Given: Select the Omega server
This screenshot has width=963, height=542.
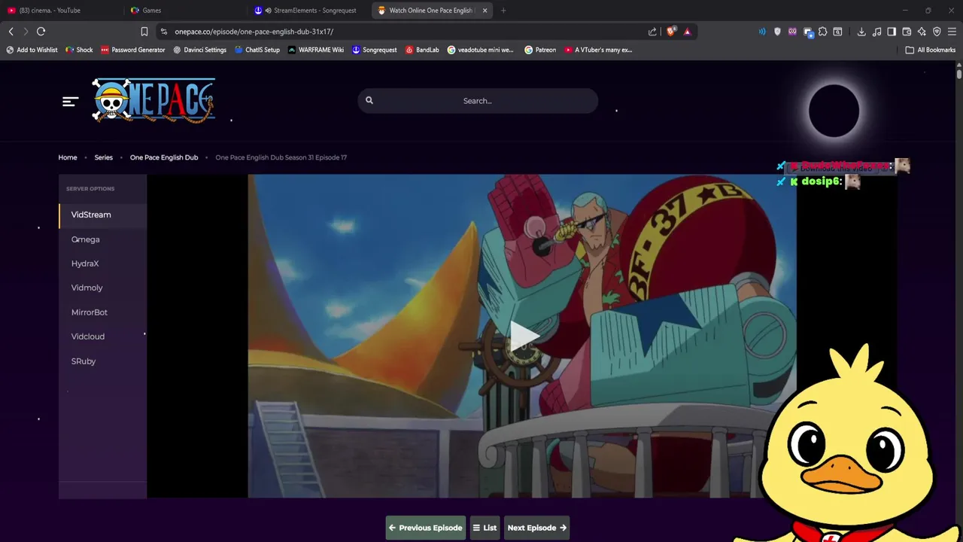Looking at the screenshot, I should pyautogui.click(x=103, y=239).
